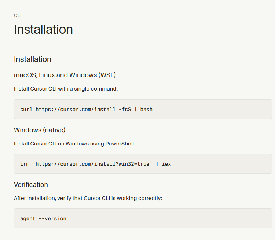Click the Installation section subheading
The height and width of the screenshot is (240, 275).
tap(32, 59)
